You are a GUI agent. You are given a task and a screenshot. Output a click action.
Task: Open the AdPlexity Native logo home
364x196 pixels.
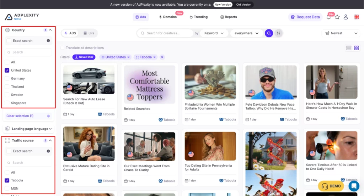[x=22, y=17]
